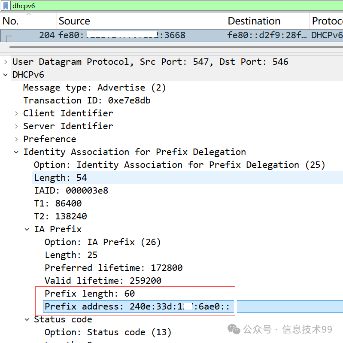This screenshot has width=343, height=343.
Task: Select the Transaction ID field
Action: [x=86, y=100]
